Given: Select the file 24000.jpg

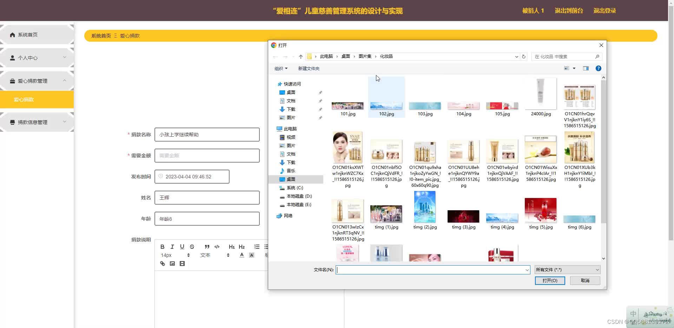Looking at the screenshot, I should pyautogui.click(x=541, y=97).
